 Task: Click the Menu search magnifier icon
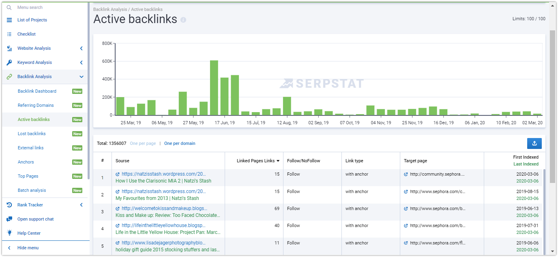pyautogui.click(x=9, y=7)
